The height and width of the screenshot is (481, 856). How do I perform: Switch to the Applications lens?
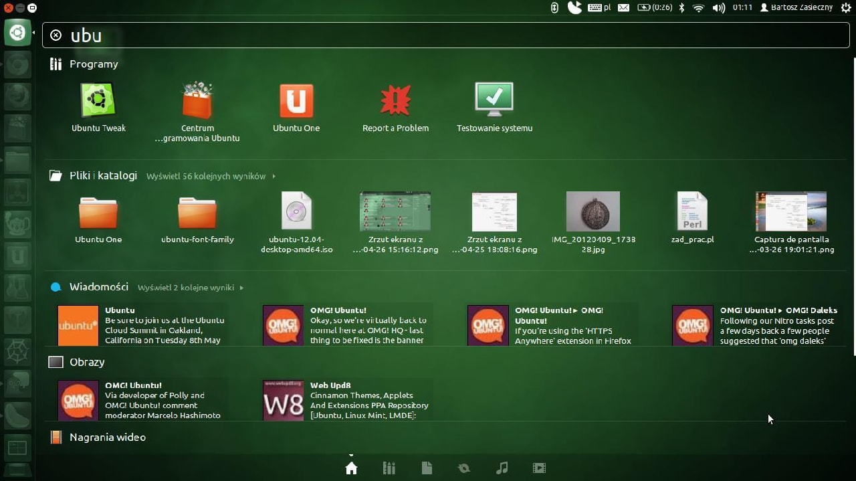point(389,468)
